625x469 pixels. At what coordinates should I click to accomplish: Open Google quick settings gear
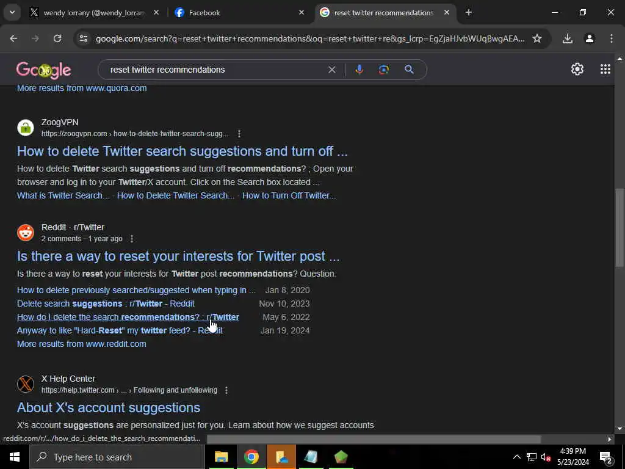click(577, 70)
